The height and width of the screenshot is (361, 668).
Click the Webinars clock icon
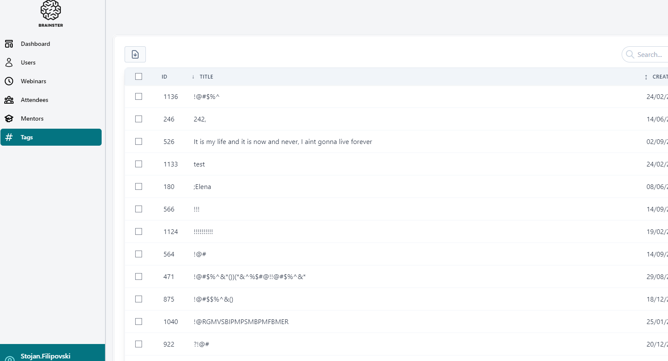(9, 81)
